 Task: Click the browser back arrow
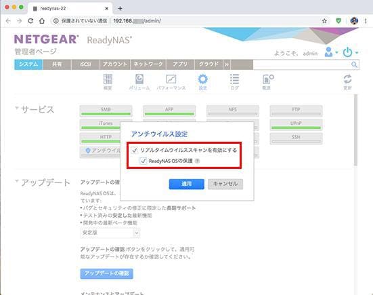8,21
